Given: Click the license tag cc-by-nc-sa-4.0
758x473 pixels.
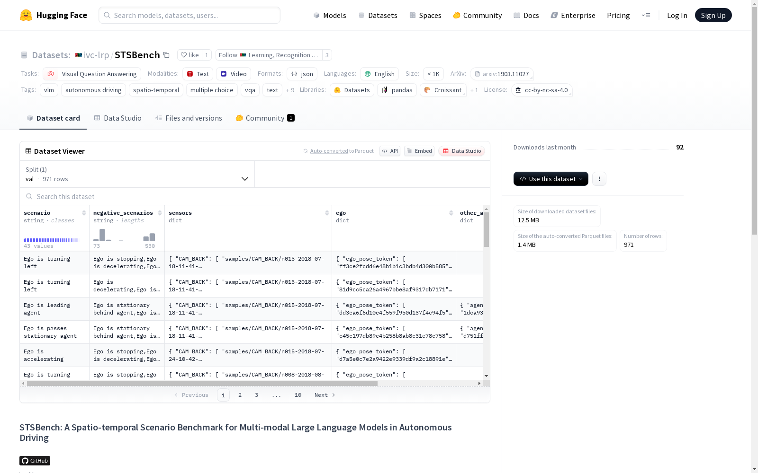Looking at the screenshot, I should coord(541,90).
